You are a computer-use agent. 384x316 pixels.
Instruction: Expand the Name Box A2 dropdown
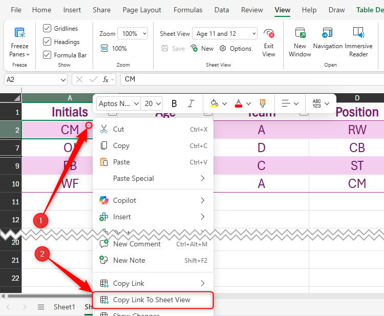point(63,80)
